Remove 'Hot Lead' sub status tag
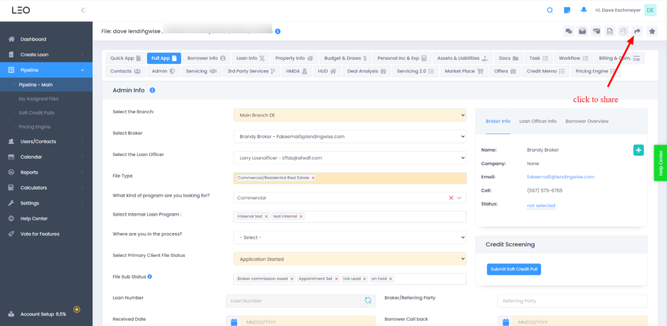This screenshot has width=667, height=326. tap(365, 279)
